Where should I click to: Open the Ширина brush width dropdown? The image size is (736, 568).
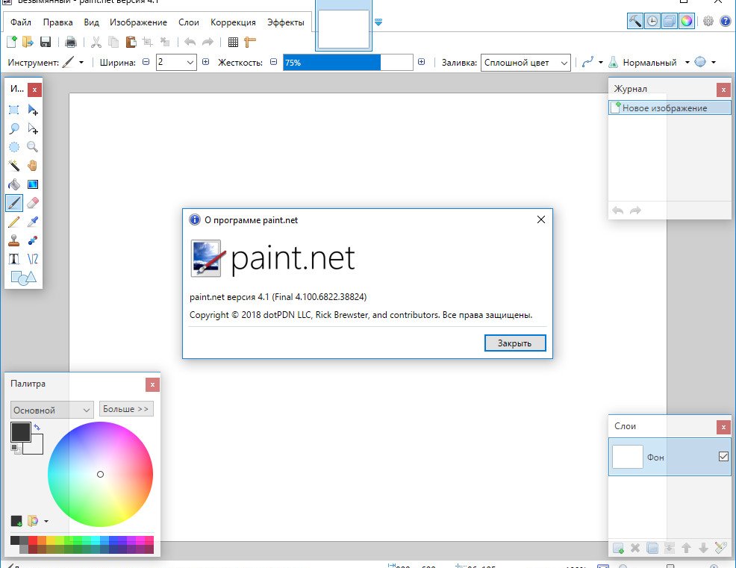pyautogui.click(x=190, y=63)
